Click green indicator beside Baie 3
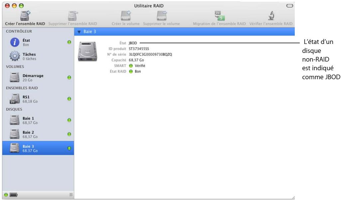The width and height of the screenshot is (342, 201). pyautogui.click(x=69, y=148)
